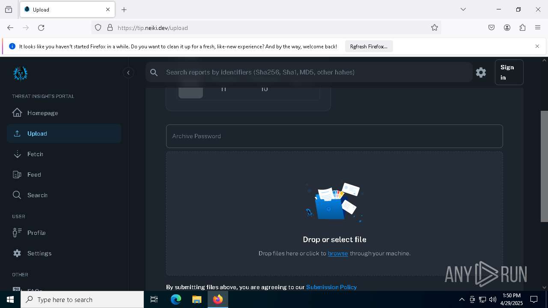The height and width of the screenshot is (308, 548).
Task: Open File Explorer from taskbar
Action: [197, 299]
